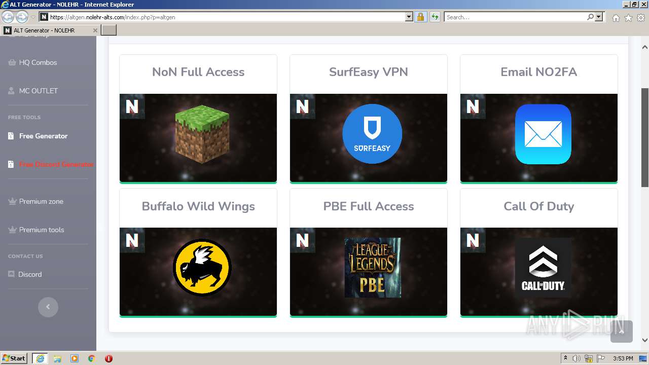Expand the recent pages dropdown arrow
This screenshot has width=649, height=365.
(33, 17)
